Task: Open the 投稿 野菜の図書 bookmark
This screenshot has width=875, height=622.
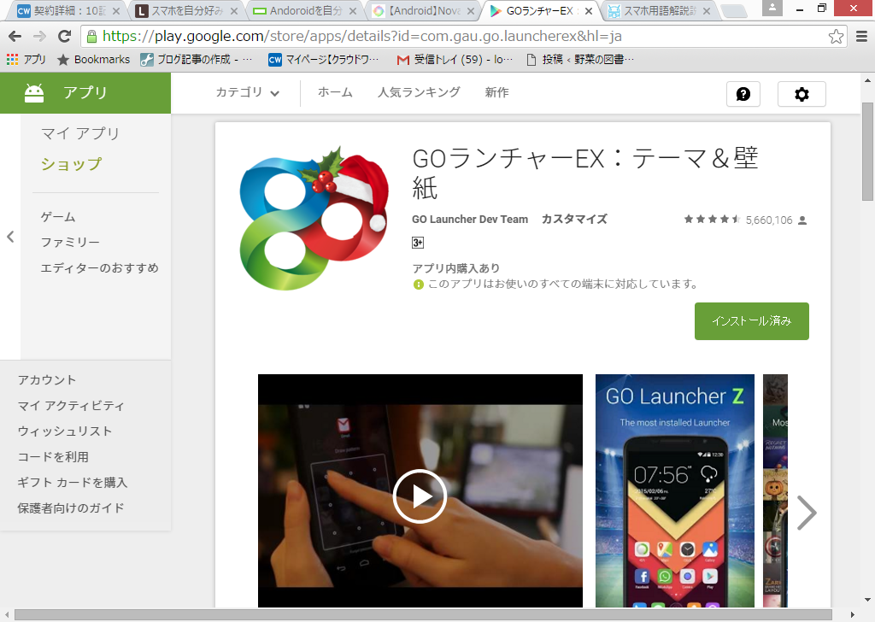Action: [580, 59]
